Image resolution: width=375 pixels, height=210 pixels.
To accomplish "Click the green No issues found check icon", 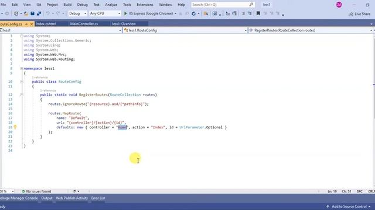I will coord(23,191).
